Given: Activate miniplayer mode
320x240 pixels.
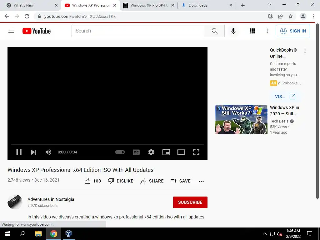Looking at the screenshot, I should pyautogui.click(x=166, y=152).
